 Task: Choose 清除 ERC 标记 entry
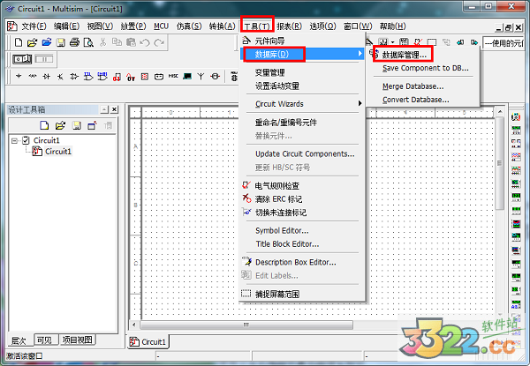pyautogui.click(x=303, y=199)
